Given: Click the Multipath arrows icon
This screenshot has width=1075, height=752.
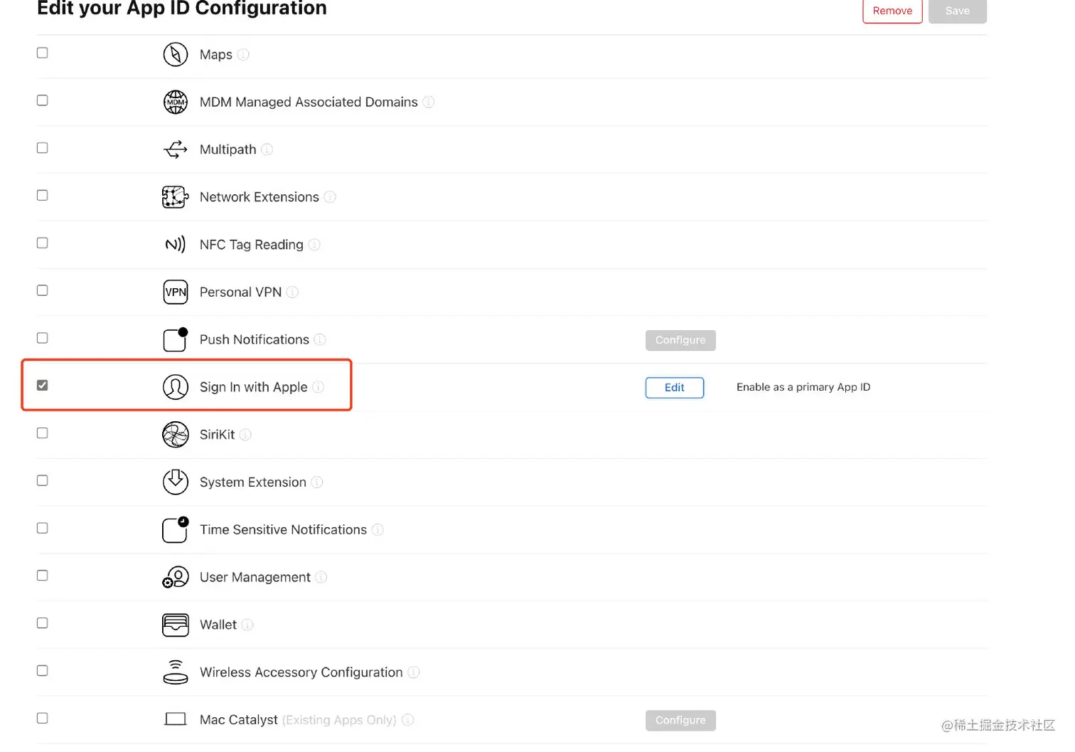Looking at the screenshot, I should [175, 149].
